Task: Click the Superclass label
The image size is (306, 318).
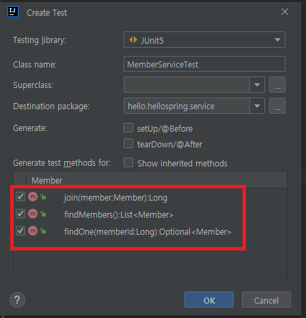Action: 33,85
